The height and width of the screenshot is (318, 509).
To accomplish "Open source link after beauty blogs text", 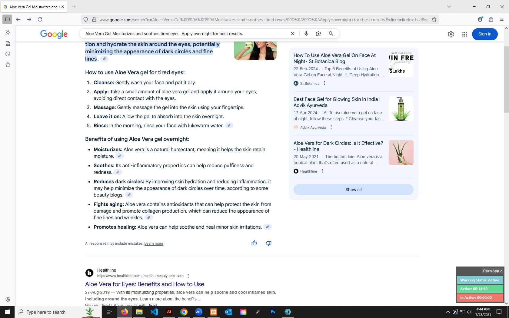I will [129, 195].
